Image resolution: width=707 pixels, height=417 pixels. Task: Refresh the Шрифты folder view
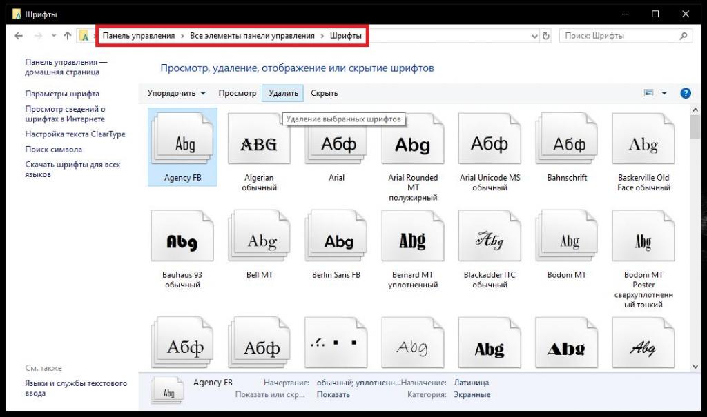pyautogui.click(x=546, y=36)
